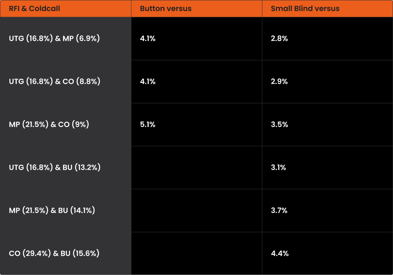Click the "RFI & Coldcall" column header
The height and width of the screenshot is (275, 393).
click(x=34, y=9)
